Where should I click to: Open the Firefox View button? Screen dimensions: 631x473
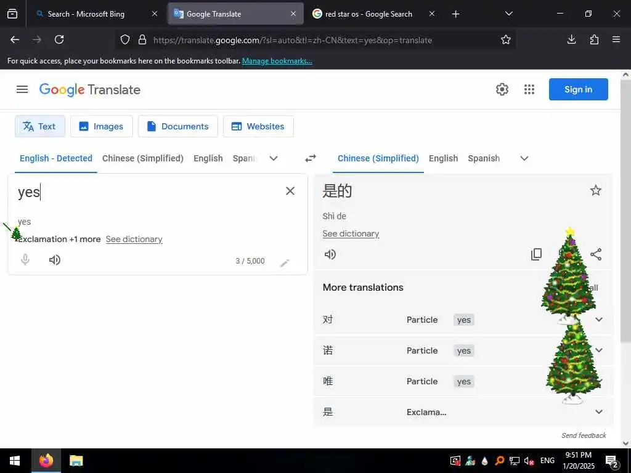tap(12, 14)
